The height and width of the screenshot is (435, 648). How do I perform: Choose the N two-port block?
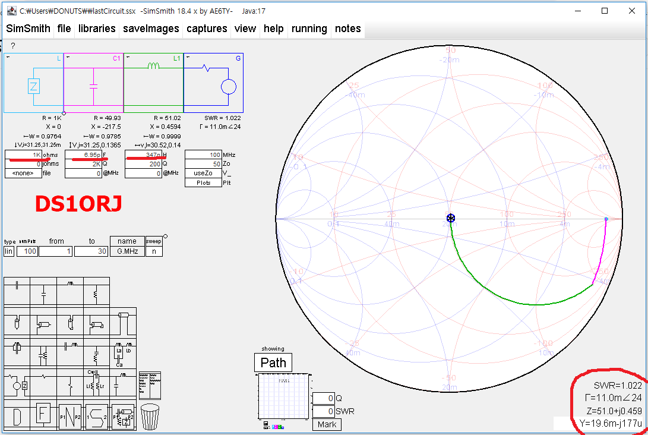tap(70, 415)
